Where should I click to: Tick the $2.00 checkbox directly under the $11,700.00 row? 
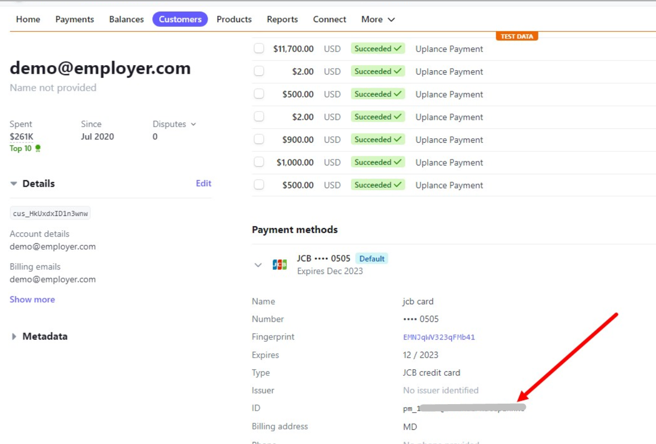pyautogui.click(x=259, y=71)
